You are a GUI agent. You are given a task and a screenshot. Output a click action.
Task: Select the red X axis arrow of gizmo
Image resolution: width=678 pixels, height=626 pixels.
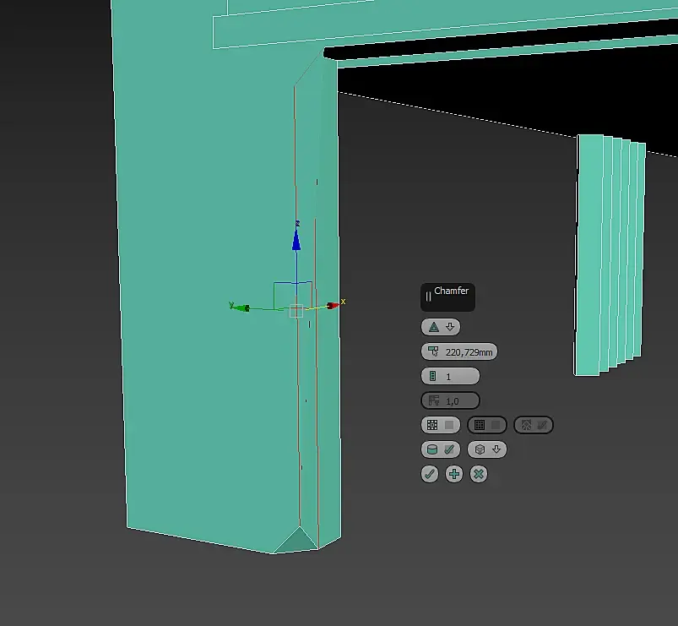334,306
